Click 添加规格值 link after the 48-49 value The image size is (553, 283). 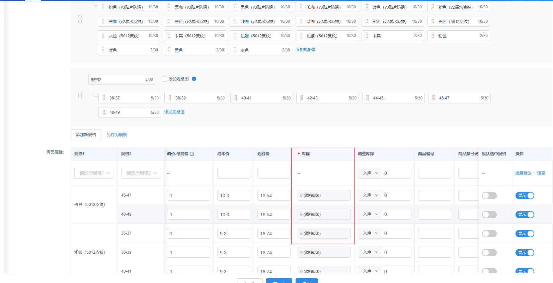click(174, 112)
